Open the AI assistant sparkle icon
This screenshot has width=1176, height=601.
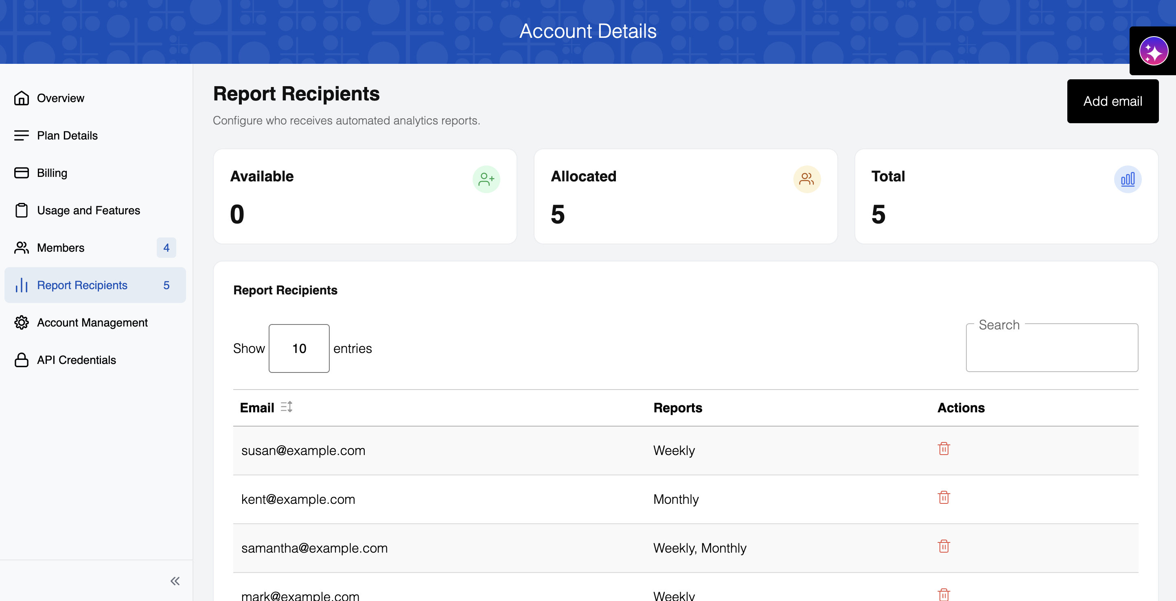pos(1153,51)
